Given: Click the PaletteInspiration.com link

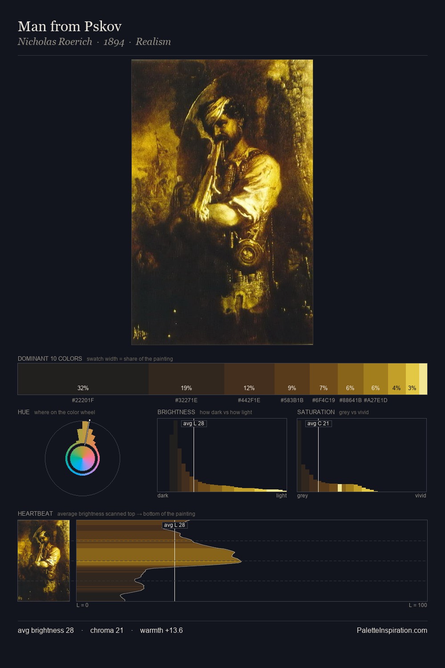Looking at the screenshot, I should pyautogui.click(x=392, y=630).
